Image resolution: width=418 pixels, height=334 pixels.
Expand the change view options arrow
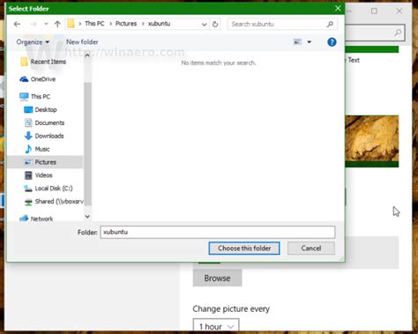click(x=310, y=42)
